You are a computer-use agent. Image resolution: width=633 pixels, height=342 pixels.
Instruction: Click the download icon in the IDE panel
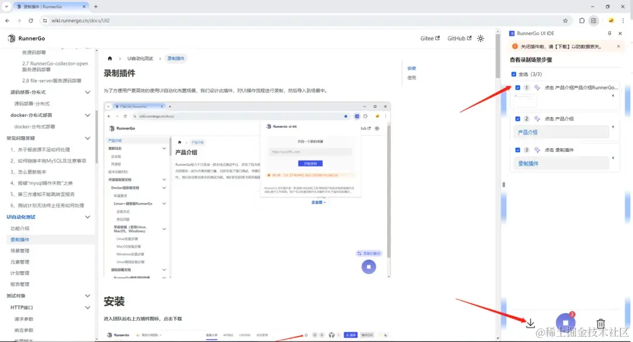tap(530, 323)
